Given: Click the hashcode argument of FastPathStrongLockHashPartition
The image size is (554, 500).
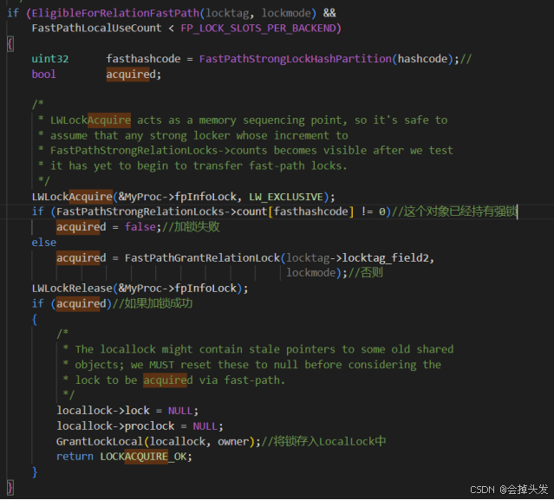Looking at the screenshot, I should click(x=422, y=59).
